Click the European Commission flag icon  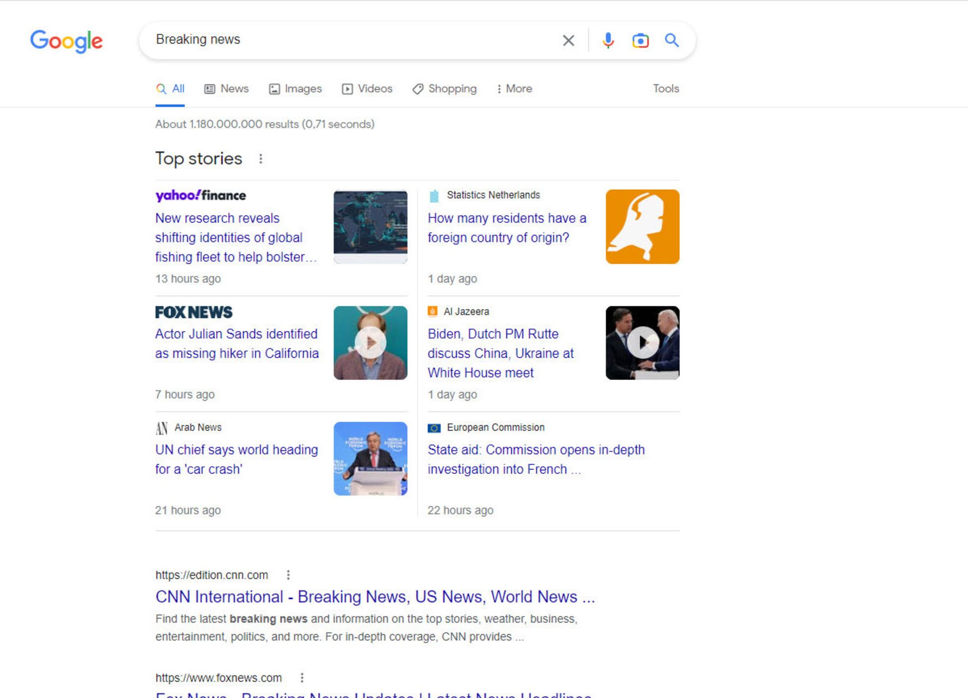[x=434, y=428]
